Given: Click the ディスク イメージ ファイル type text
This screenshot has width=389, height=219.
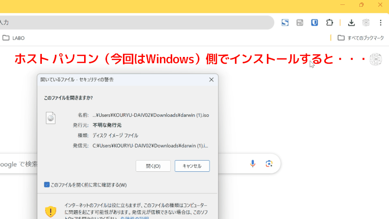Looking at the screenshot, I should [115, 135].
